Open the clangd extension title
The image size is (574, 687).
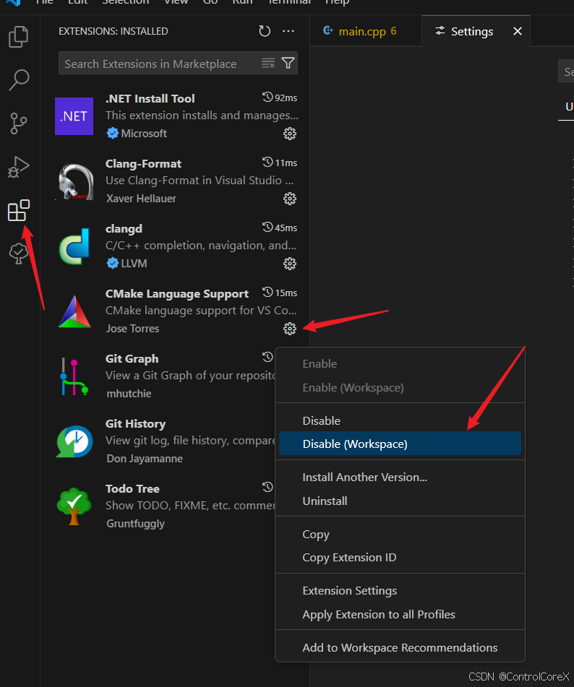pyautogui.click(x=124, y=229)
